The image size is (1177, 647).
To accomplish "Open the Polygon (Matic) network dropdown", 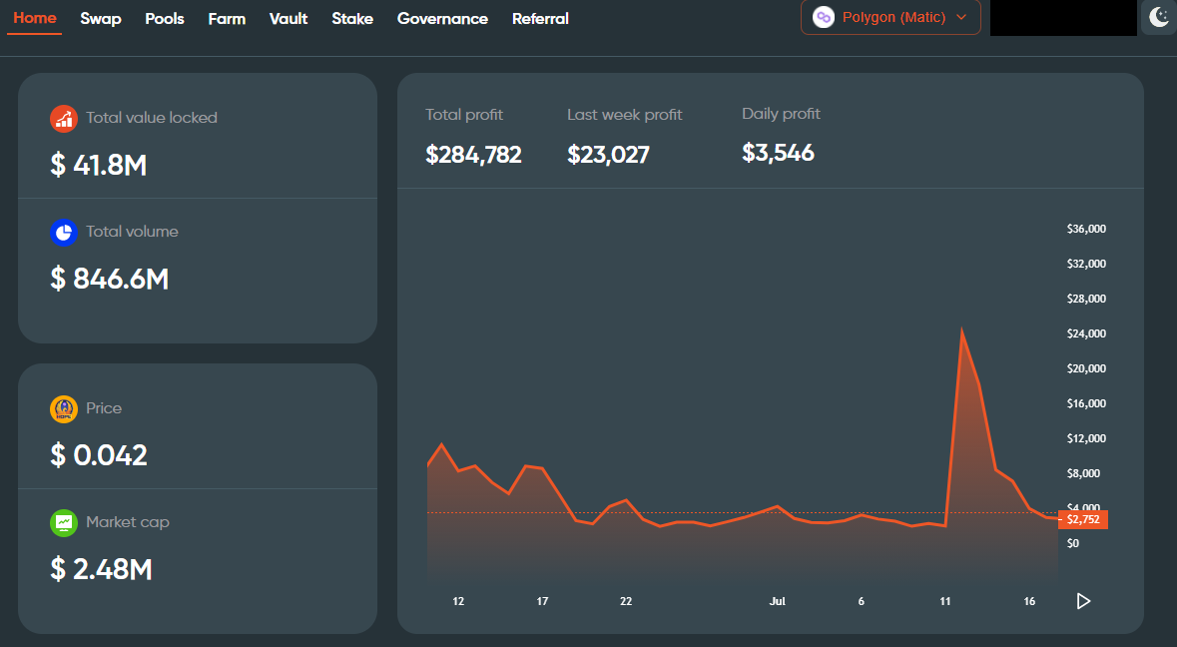I will click(x=890, y=17).
